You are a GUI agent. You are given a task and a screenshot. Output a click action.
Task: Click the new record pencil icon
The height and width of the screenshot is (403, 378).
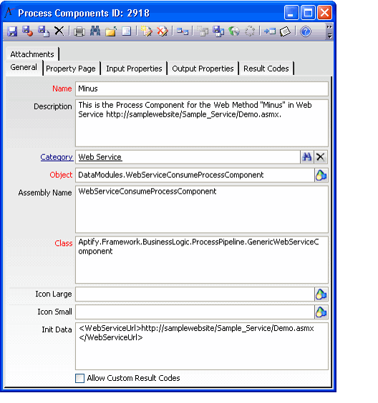(x=147, y=31)
